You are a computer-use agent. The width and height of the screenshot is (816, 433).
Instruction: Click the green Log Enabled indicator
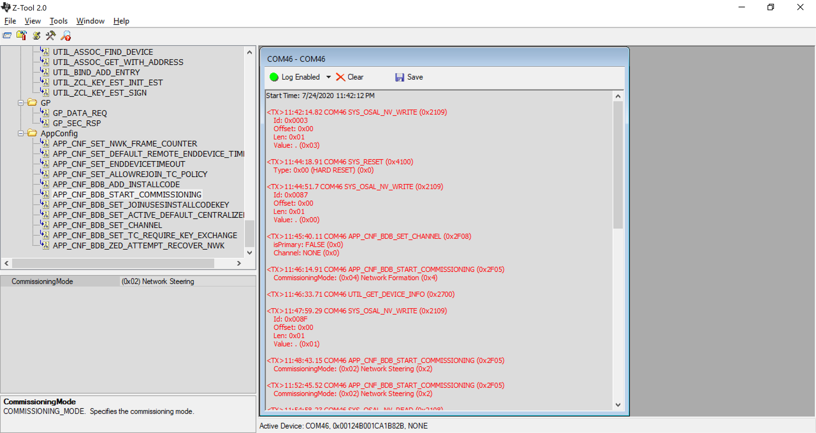pyautogui.click(x=274, y=77)
